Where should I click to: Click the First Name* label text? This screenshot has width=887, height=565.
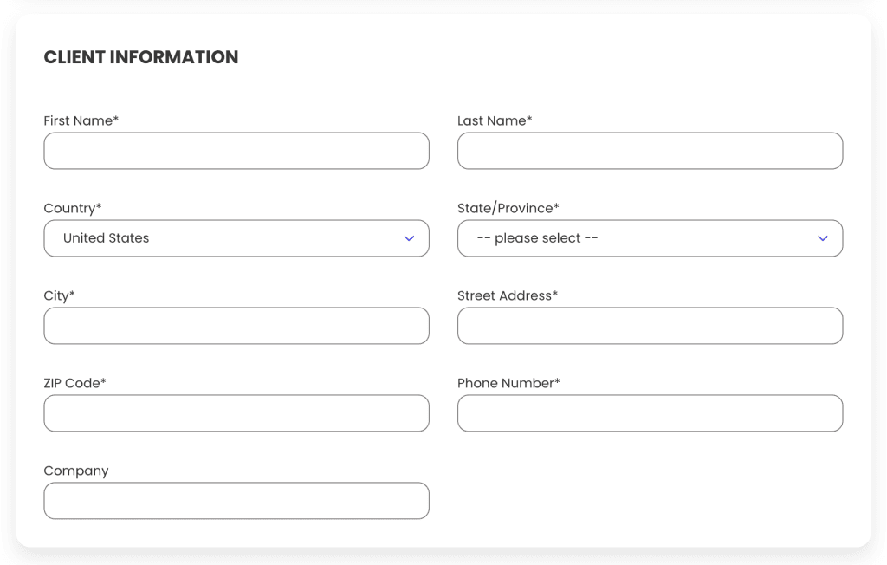coord(81,120)
